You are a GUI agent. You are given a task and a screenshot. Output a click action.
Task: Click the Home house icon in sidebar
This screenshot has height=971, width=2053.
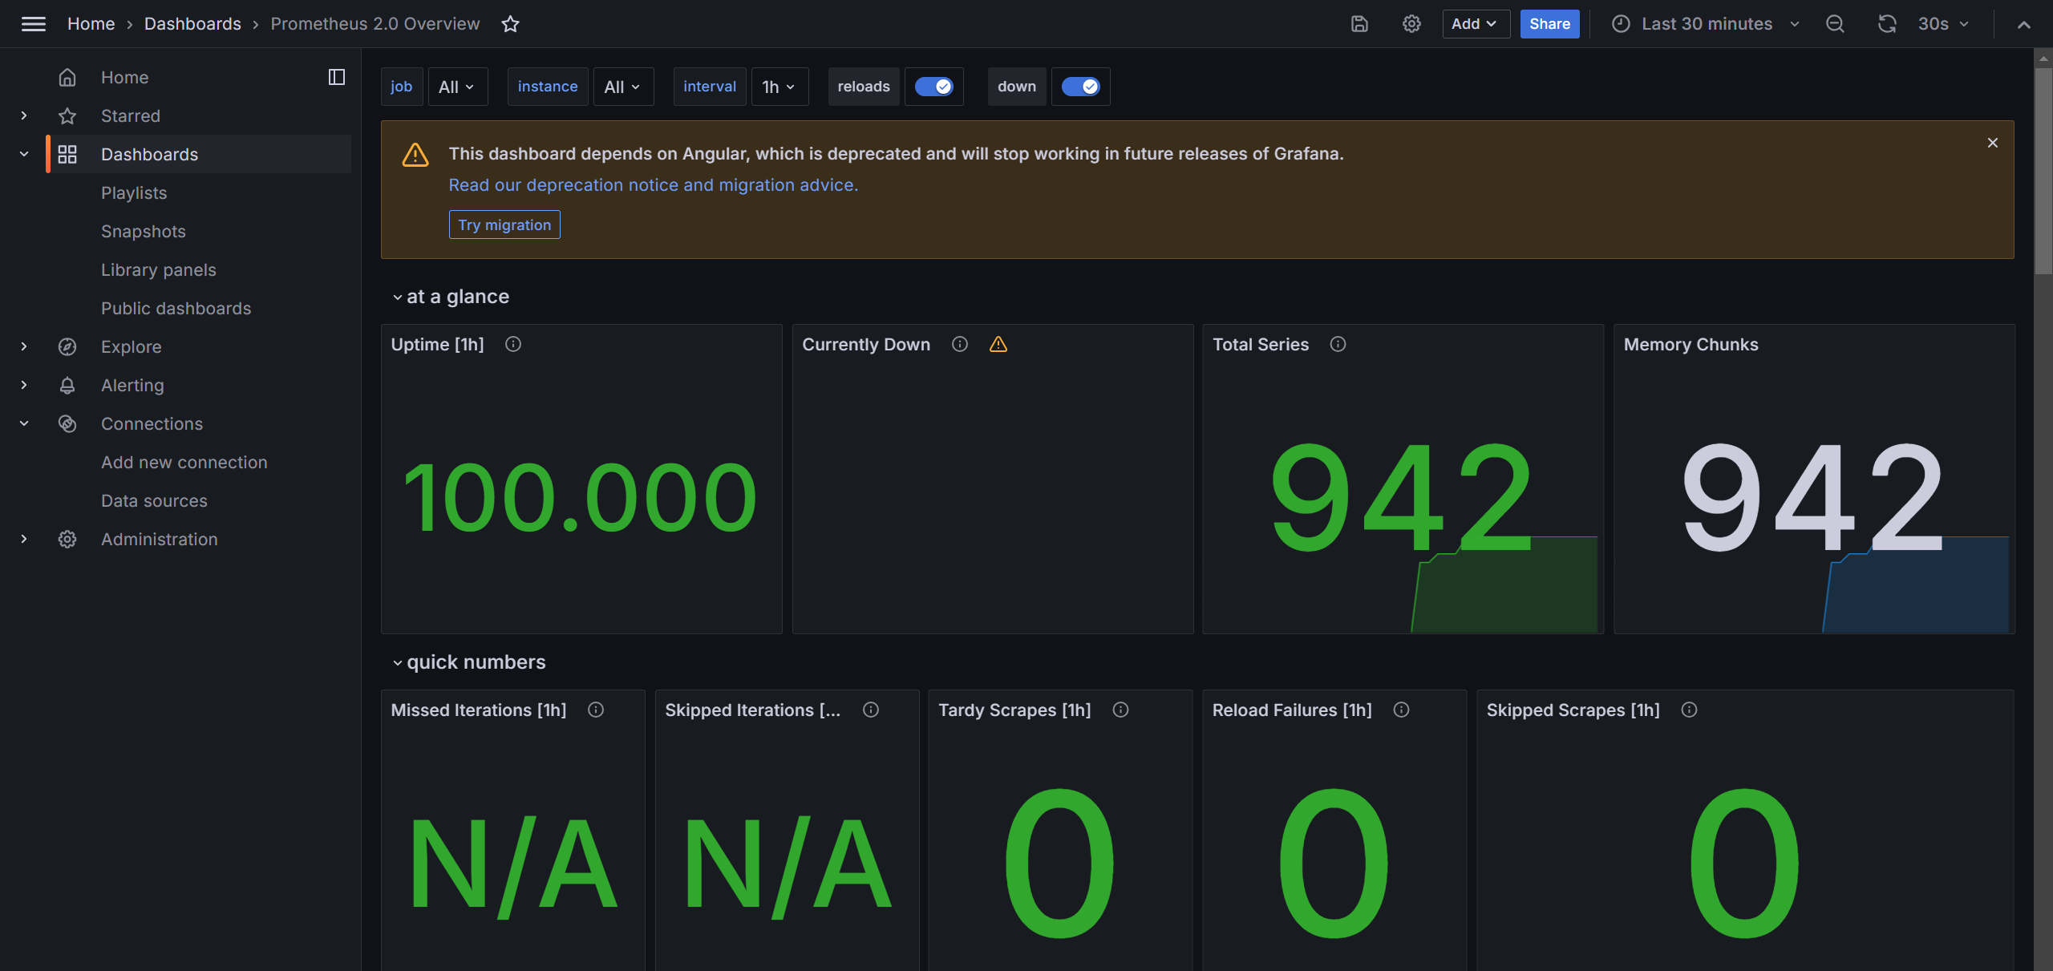click(67, 77)
